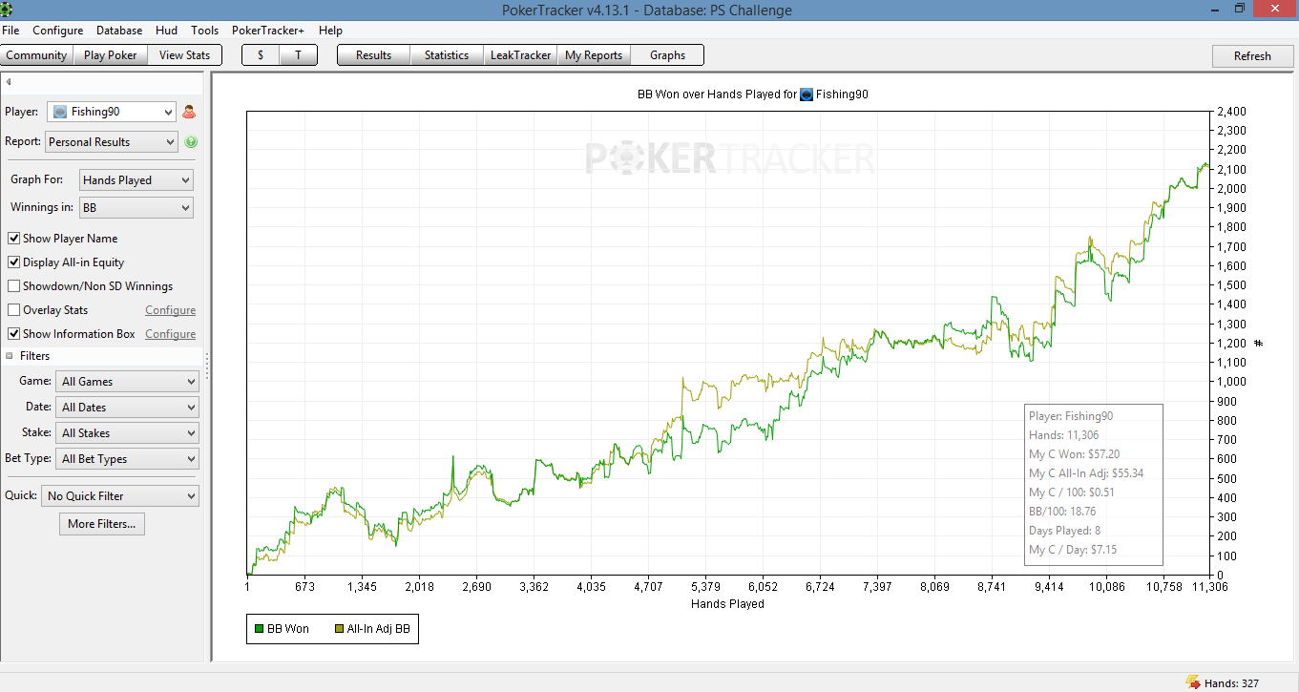Select the View Stats section
The width and height of the screenshot is (1299, 692).
pyautogui.click(x=185, y=55)
